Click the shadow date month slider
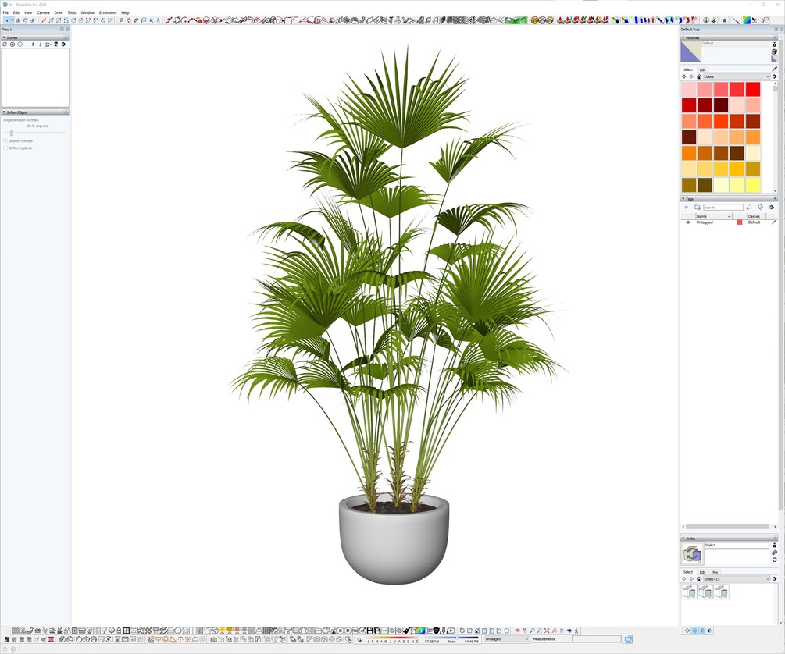 393,638
